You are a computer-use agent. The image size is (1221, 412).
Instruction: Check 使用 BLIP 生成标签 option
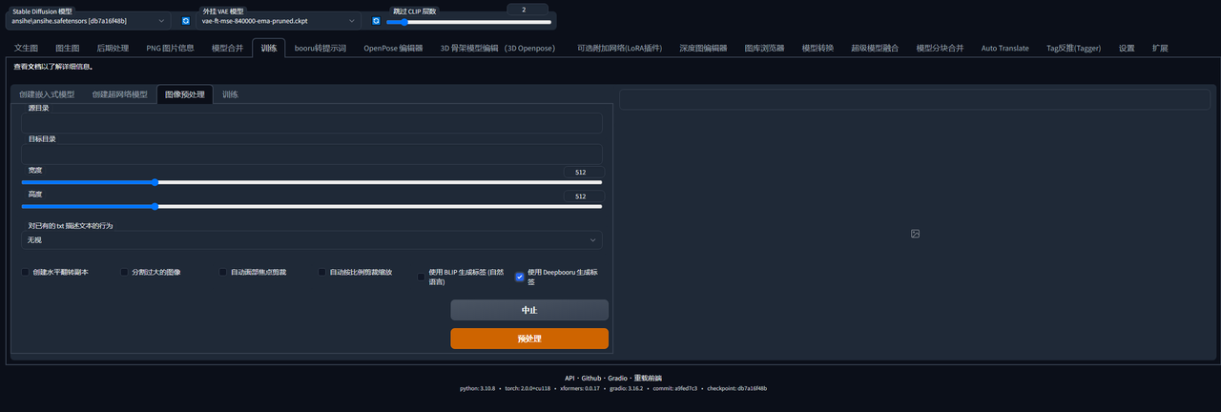(422, 277)
